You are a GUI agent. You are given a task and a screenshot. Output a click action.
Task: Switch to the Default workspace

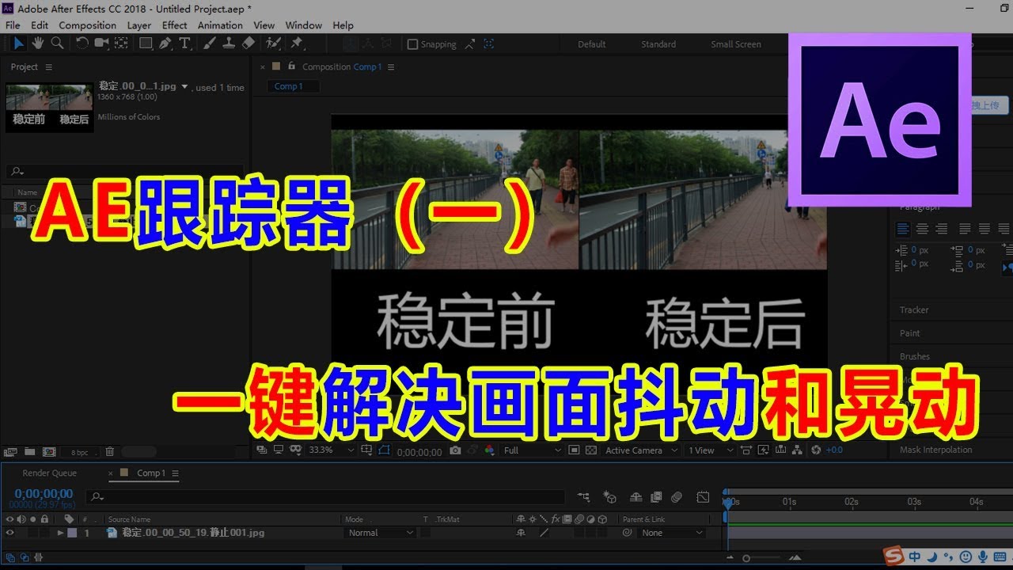[x=591, y=44]
